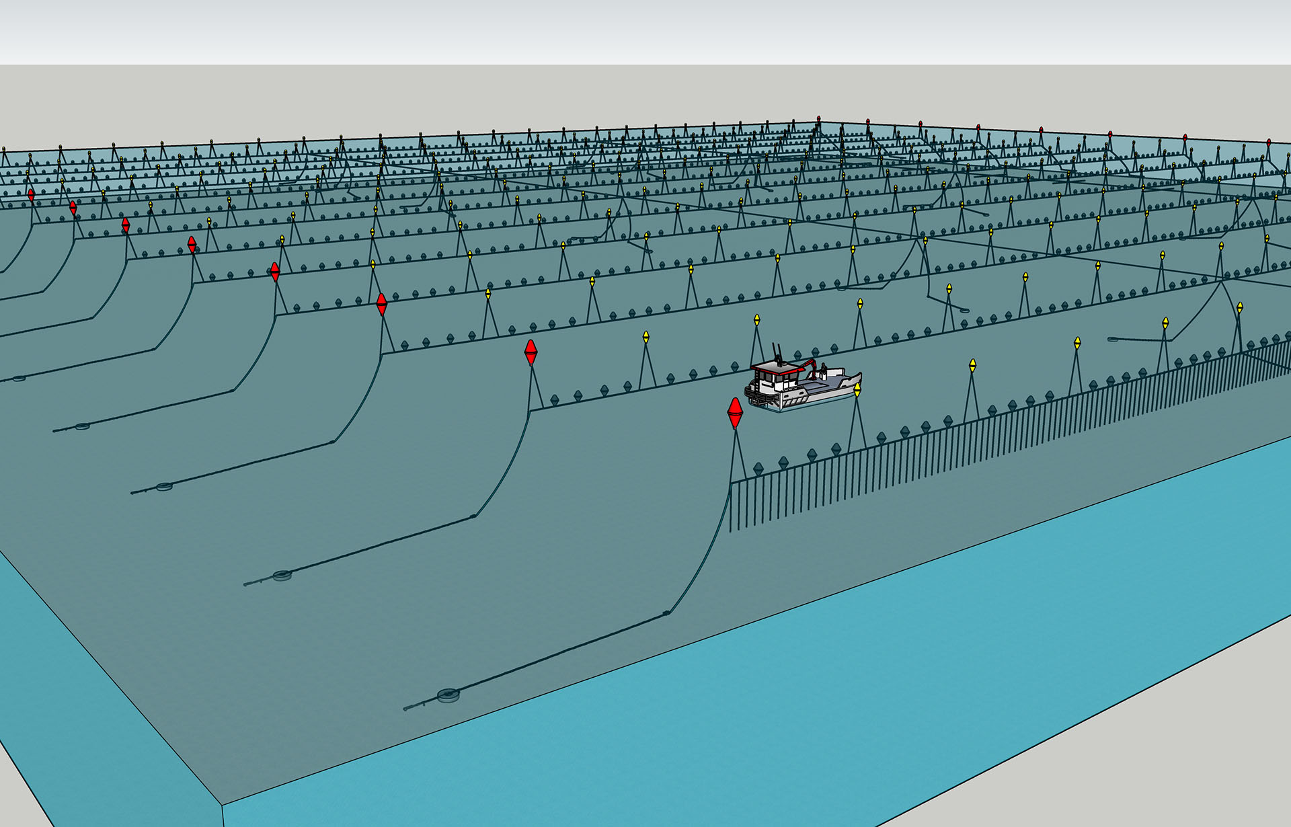Select the first yellow buoy right of the second-largest red buoy
The height and width of the screenshot is (827, 1291).
(x=645, y=337)
